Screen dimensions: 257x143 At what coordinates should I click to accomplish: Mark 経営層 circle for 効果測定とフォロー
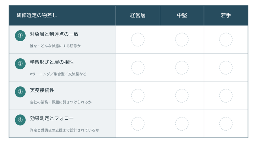coord(138,124)
